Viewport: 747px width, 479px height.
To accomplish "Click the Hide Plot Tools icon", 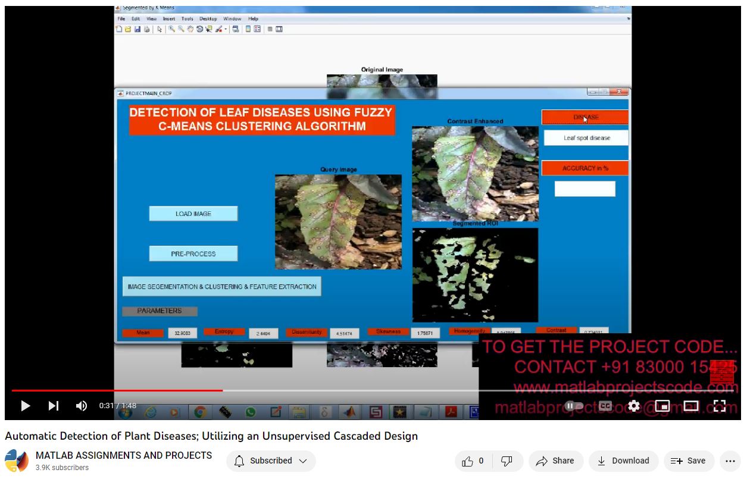I will point(270,29).
